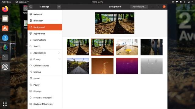Screen dimensions: 195x109
Task: Open Terminal from the dock
Action: click(5, 57)
